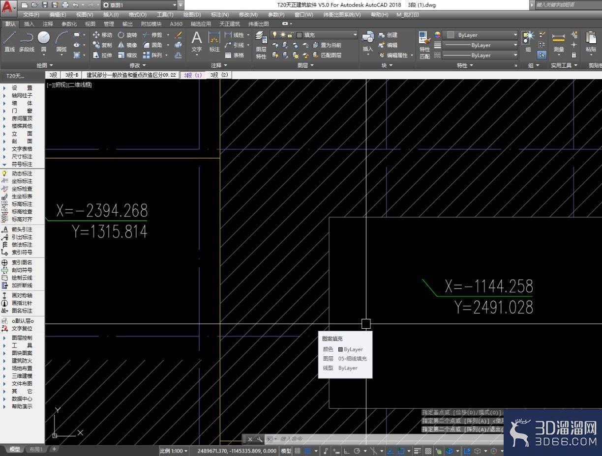
Task: Click the 圆角 (Fillet) tool
Action: point(152,45)
